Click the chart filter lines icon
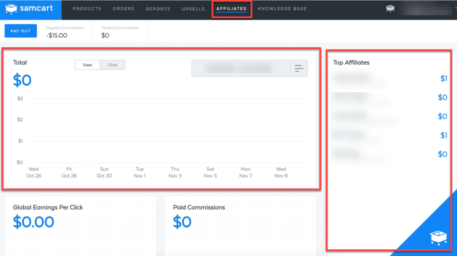This screenshot has width=457, height=256. (x=299, y=69)
